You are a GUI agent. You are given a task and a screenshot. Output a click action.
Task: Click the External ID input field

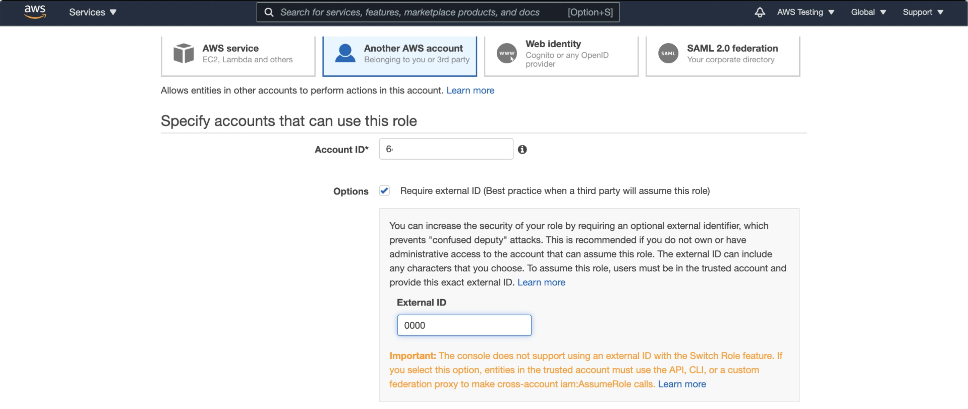[464, 325]
